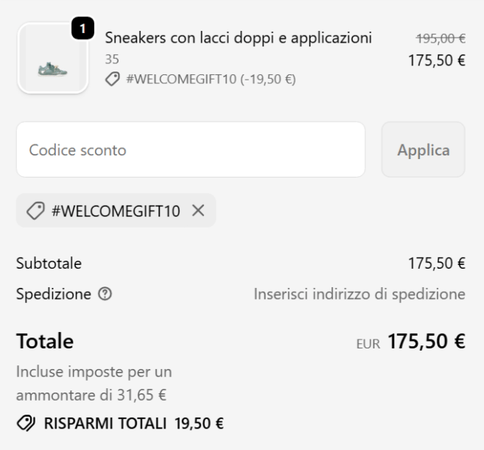Click the EUR currency label
The height and width of the screenshot is (450, 484).
pyautogui.click(x=368, y=343)
